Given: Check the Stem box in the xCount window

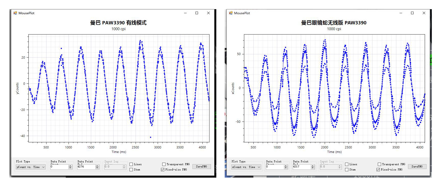Looking at the screenshot, I should (347, 170).
